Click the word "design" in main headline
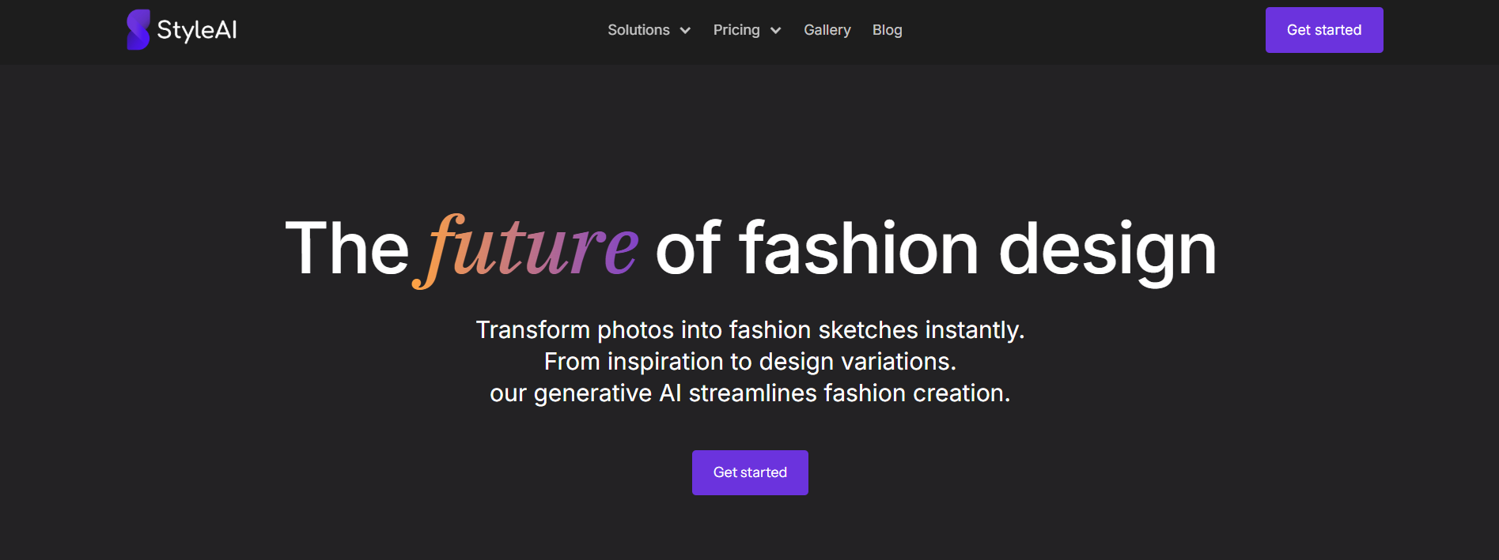This screenshot has width=1499, height=560. tap(1107, 251)
